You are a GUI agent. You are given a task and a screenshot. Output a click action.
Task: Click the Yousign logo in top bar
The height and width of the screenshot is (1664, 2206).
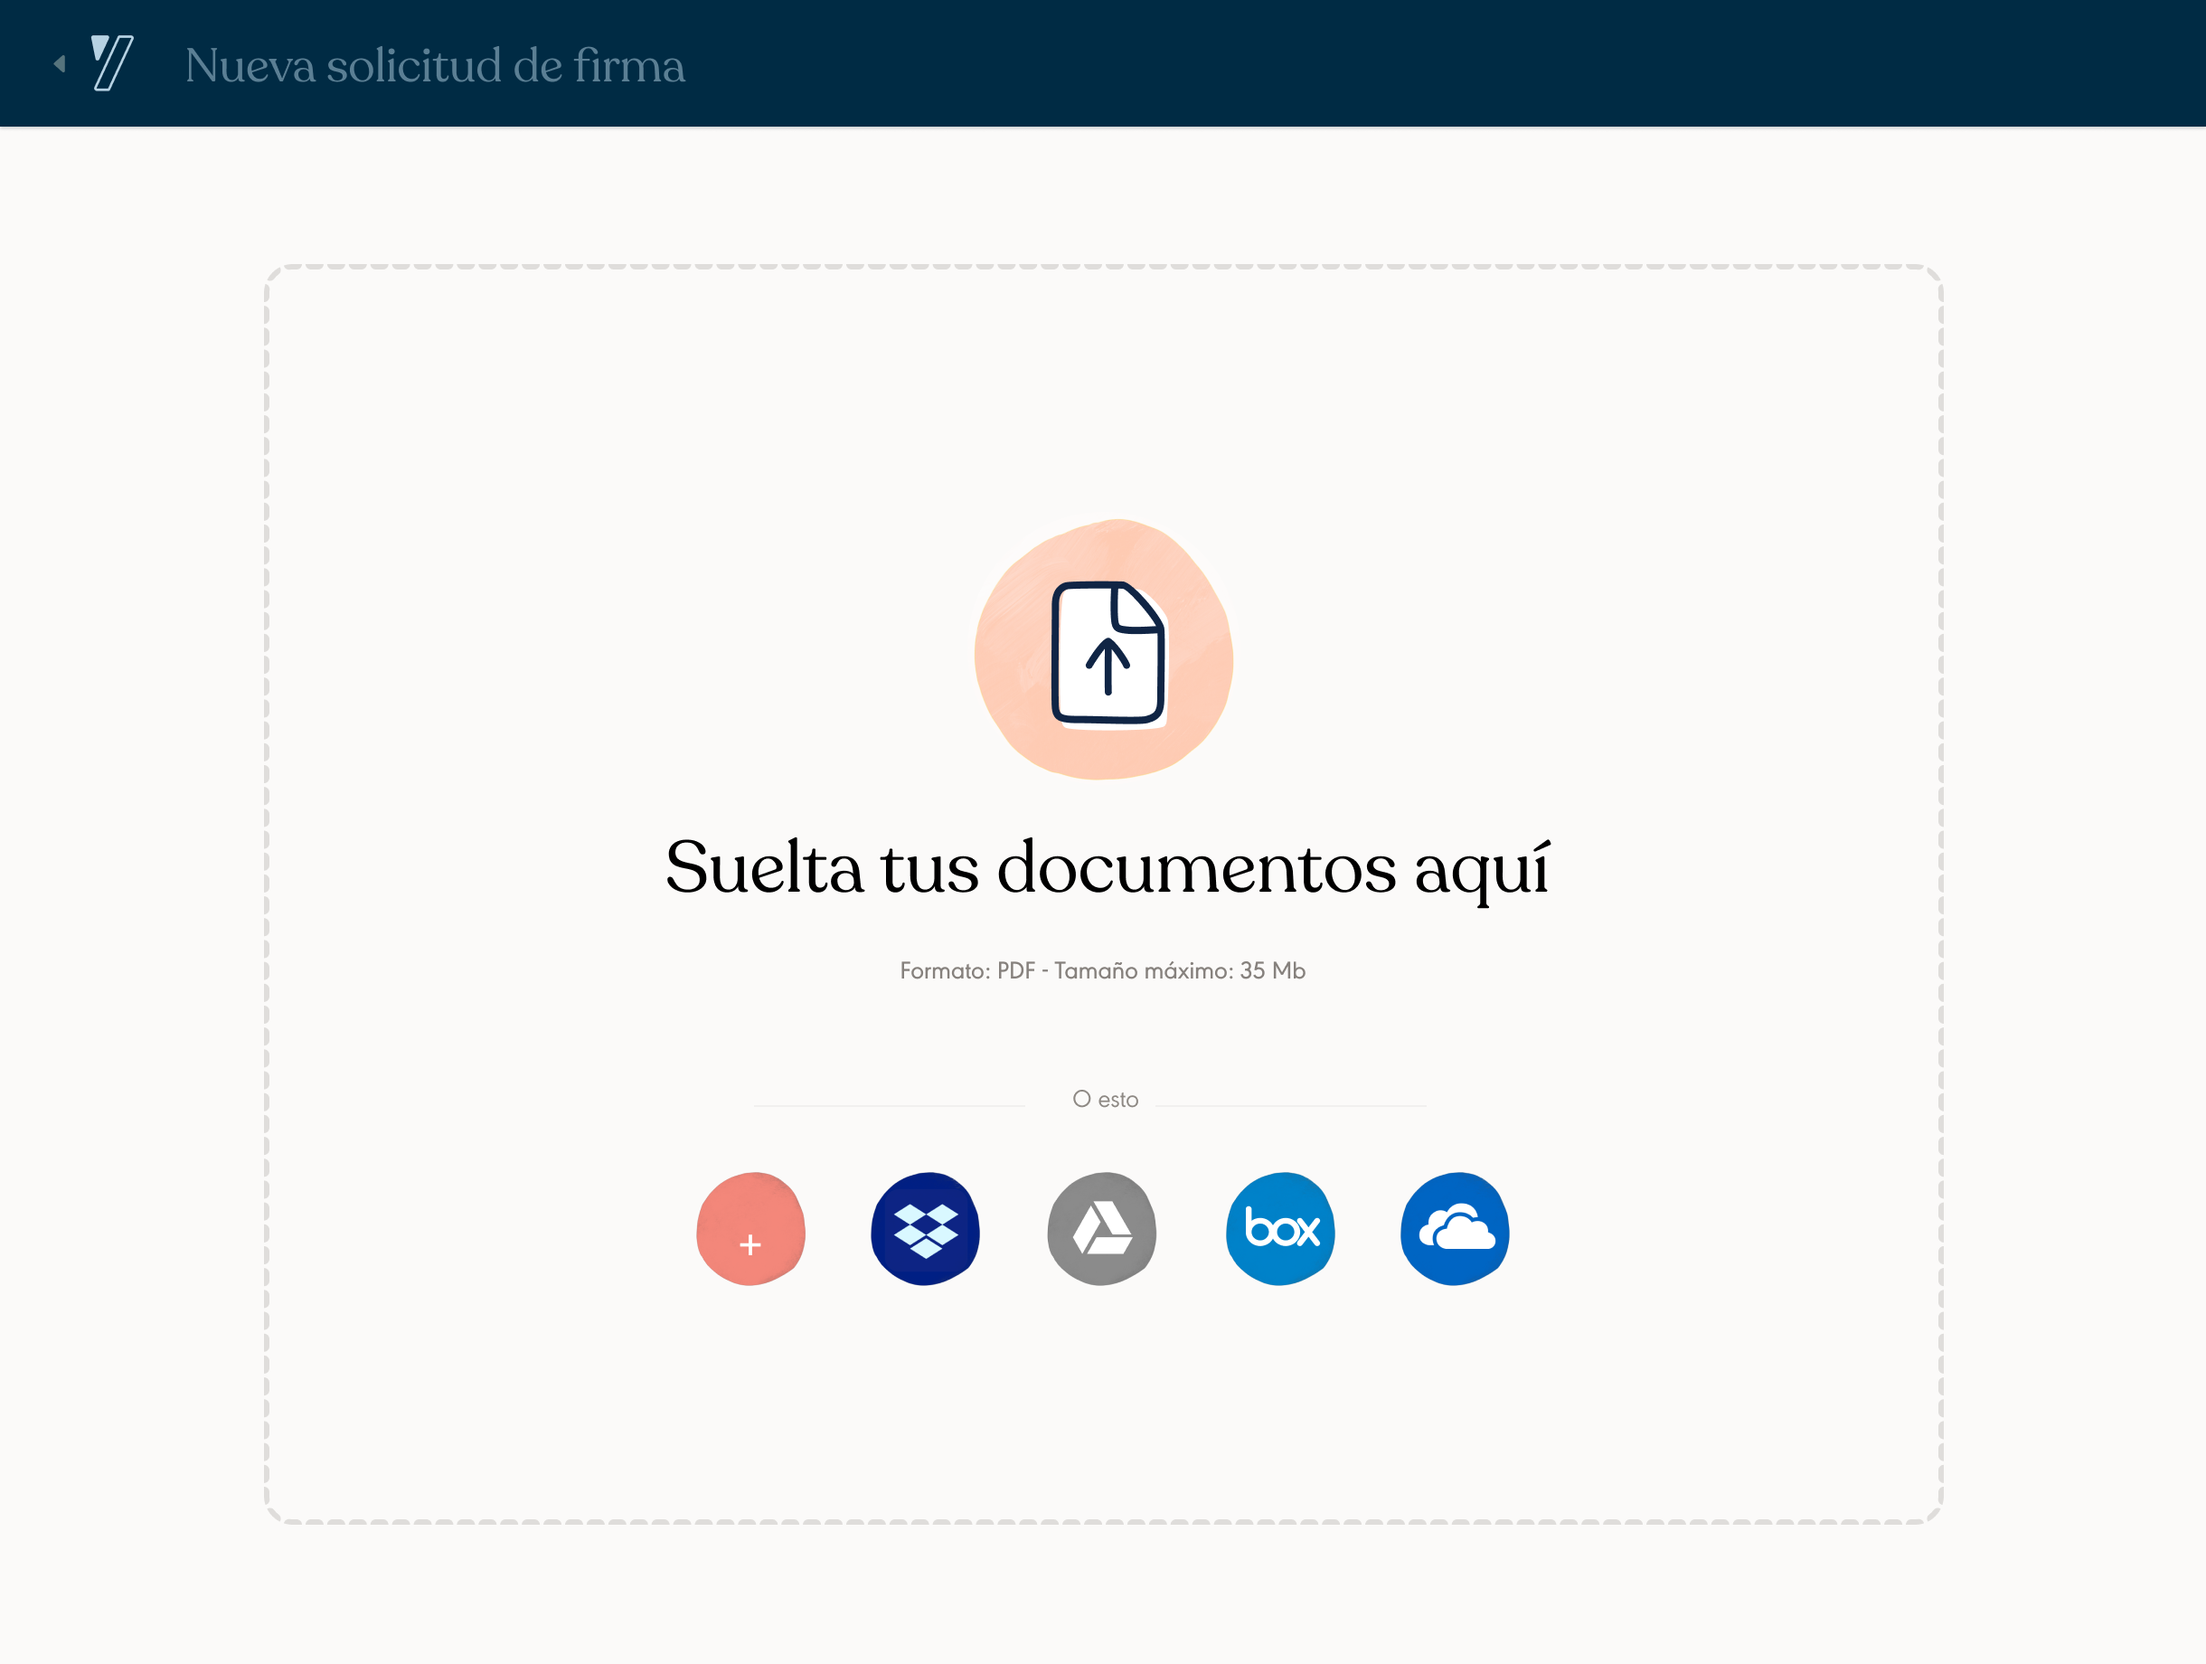pyautogui.click(x=112, y=62)
